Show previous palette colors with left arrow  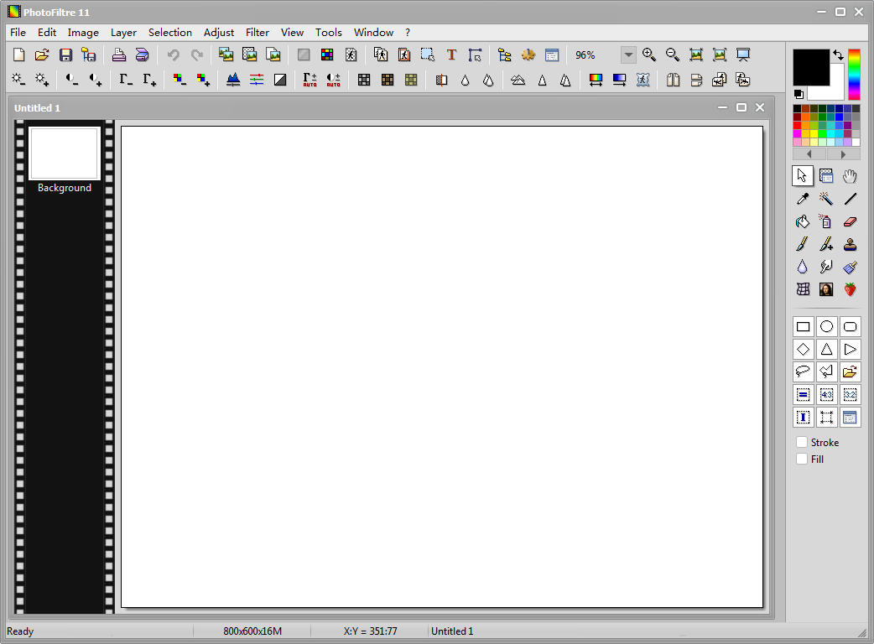tap(809, 154)
